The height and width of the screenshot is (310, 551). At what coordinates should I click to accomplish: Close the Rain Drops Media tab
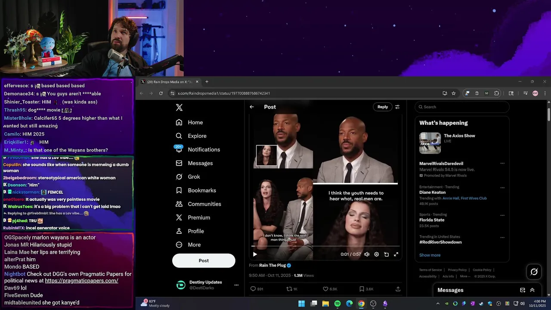197,82
